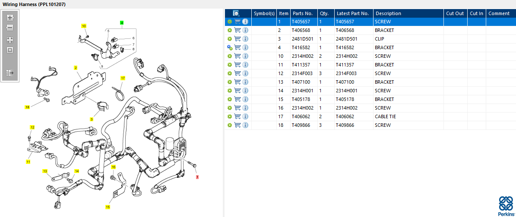Add 2314H001 SCREW to cart

(237, 91)
